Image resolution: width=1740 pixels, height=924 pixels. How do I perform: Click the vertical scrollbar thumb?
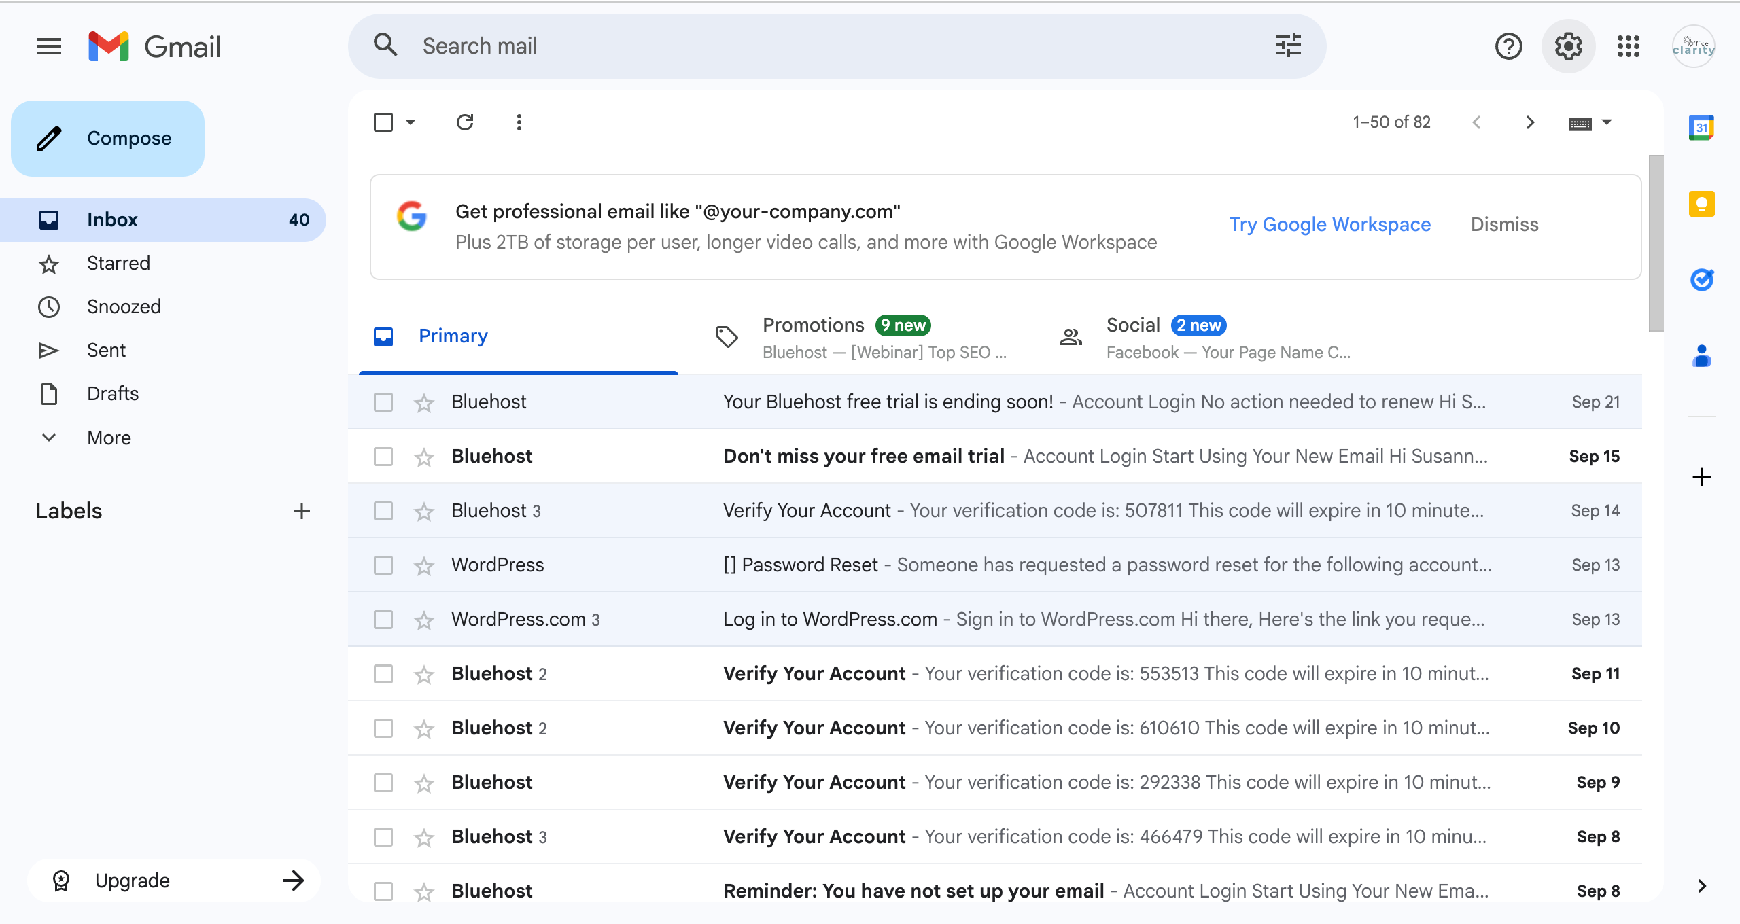pyautogui.click(x=1656, y=243)
